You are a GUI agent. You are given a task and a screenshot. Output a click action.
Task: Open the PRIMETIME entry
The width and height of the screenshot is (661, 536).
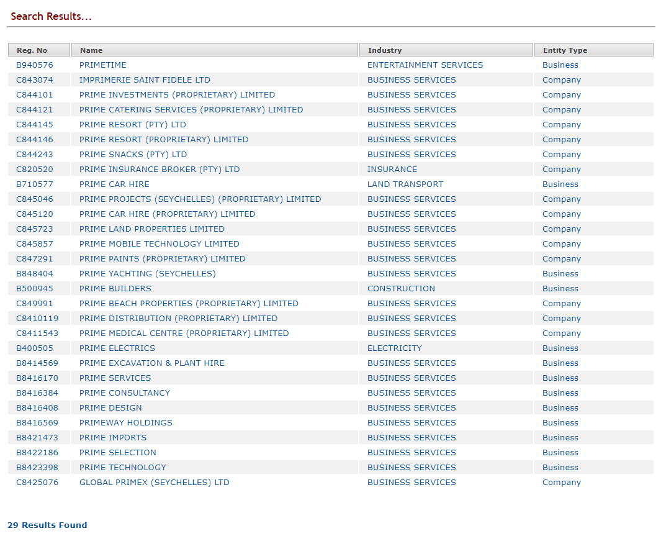pos(103,65)
